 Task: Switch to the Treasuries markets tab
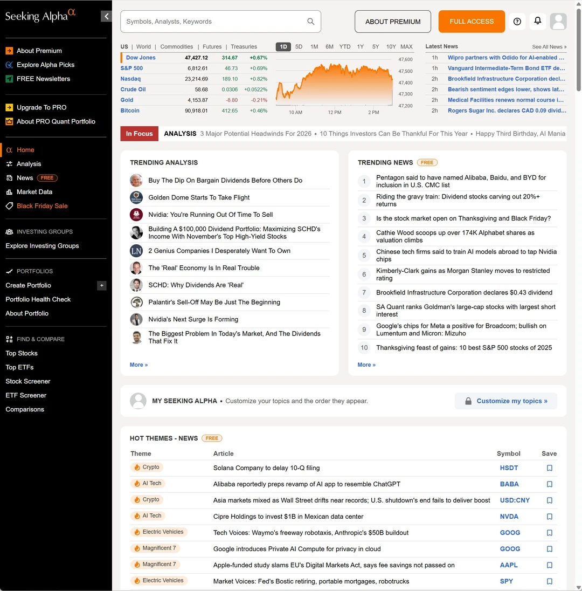[x=244, y=47]
